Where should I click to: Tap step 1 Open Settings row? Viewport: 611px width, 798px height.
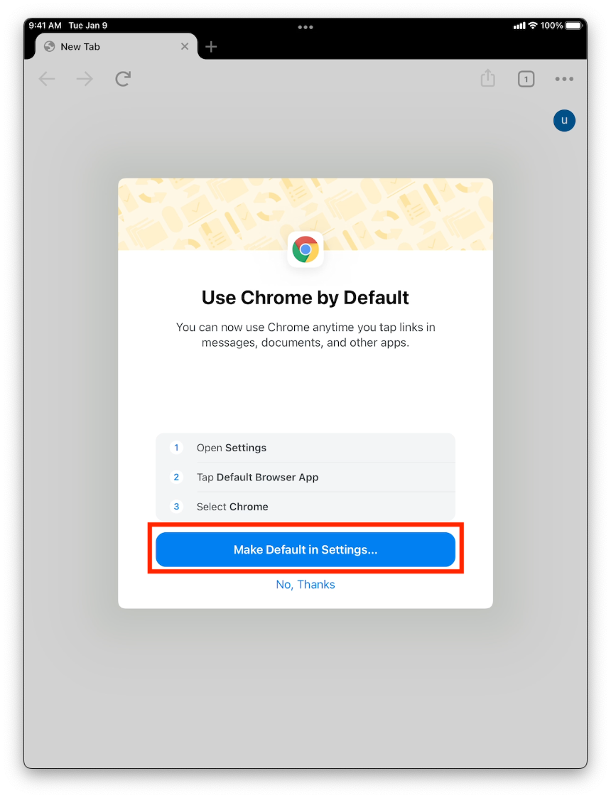coord(305,448)
